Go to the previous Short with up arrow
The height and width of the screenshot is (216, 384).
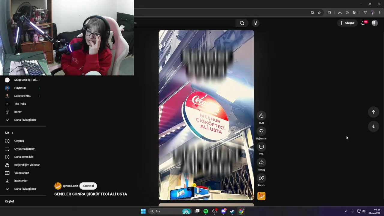(373, 112)
